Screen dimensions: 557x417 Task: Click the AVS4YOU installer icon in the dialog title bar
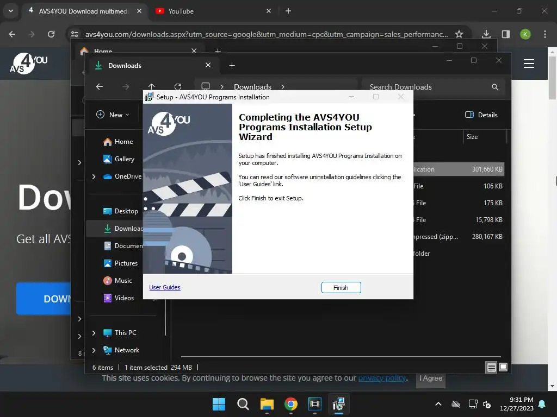149,97
